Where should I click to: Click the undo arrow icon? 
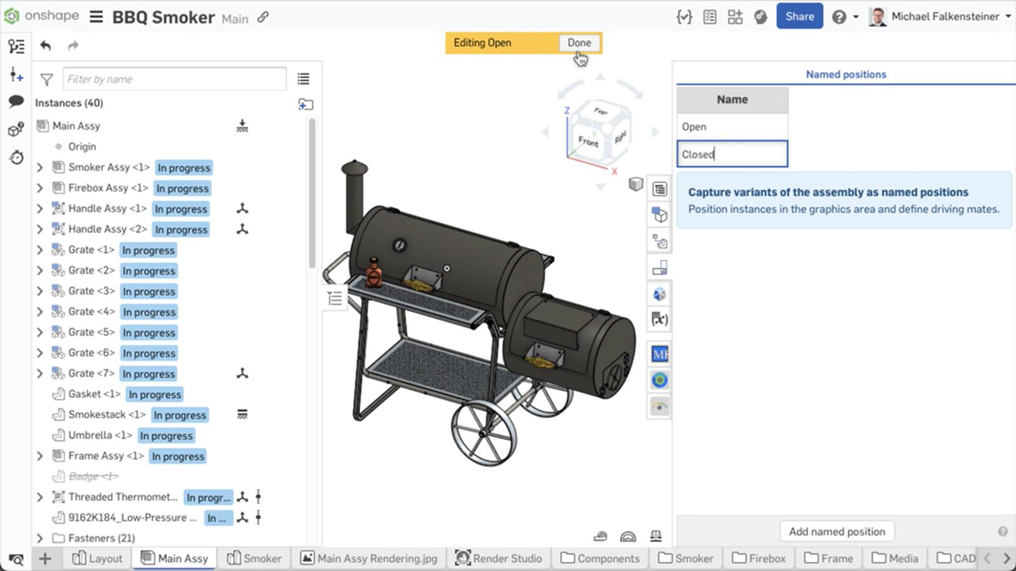coord(45,46)
